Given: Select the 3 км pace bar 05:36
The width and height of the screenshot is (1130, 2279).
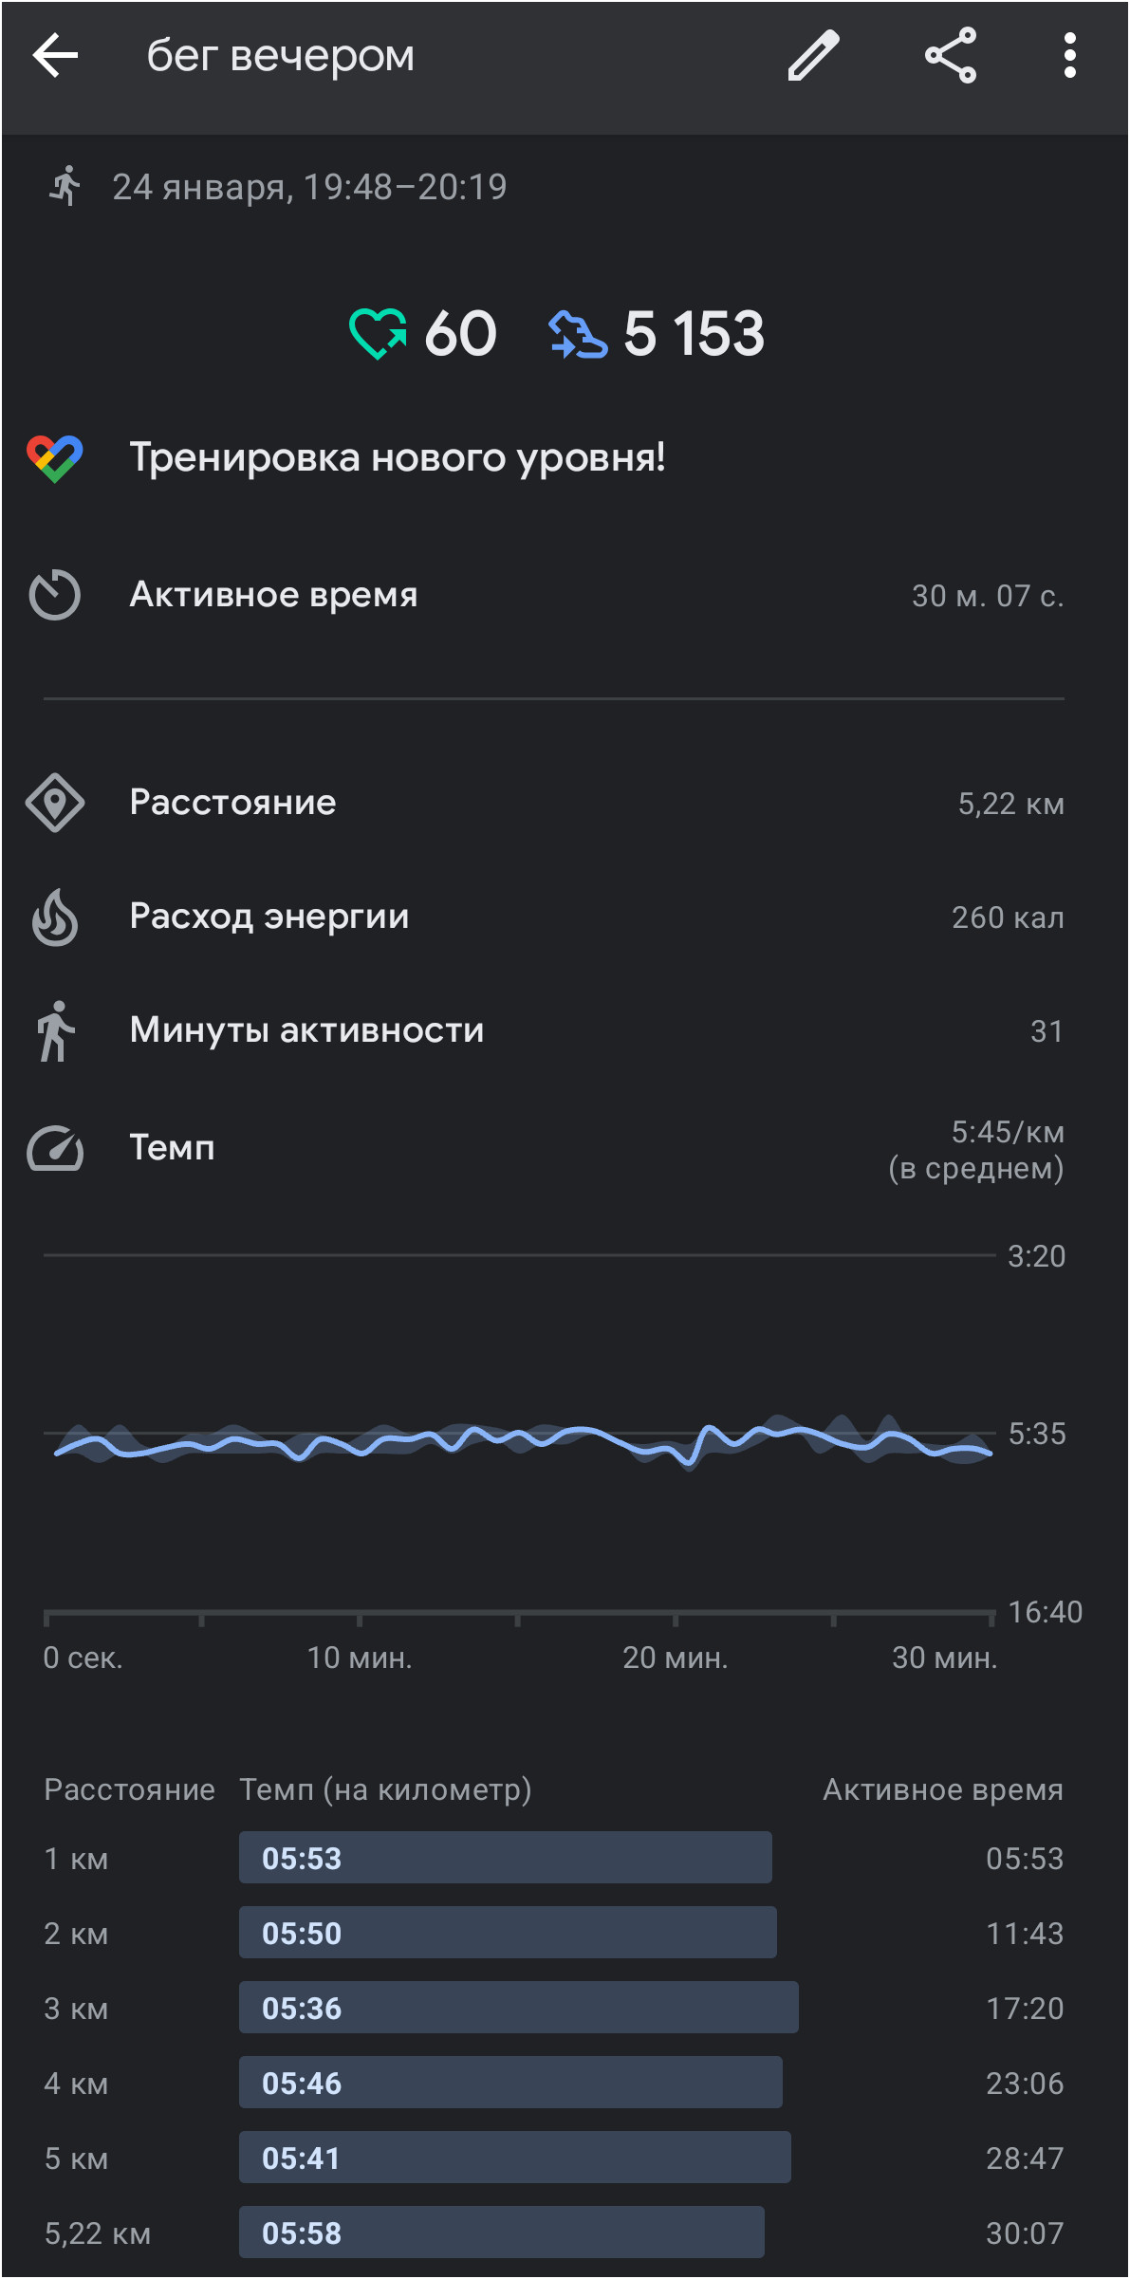Looking at the screenshot, I should click(x=518, y=2008).
